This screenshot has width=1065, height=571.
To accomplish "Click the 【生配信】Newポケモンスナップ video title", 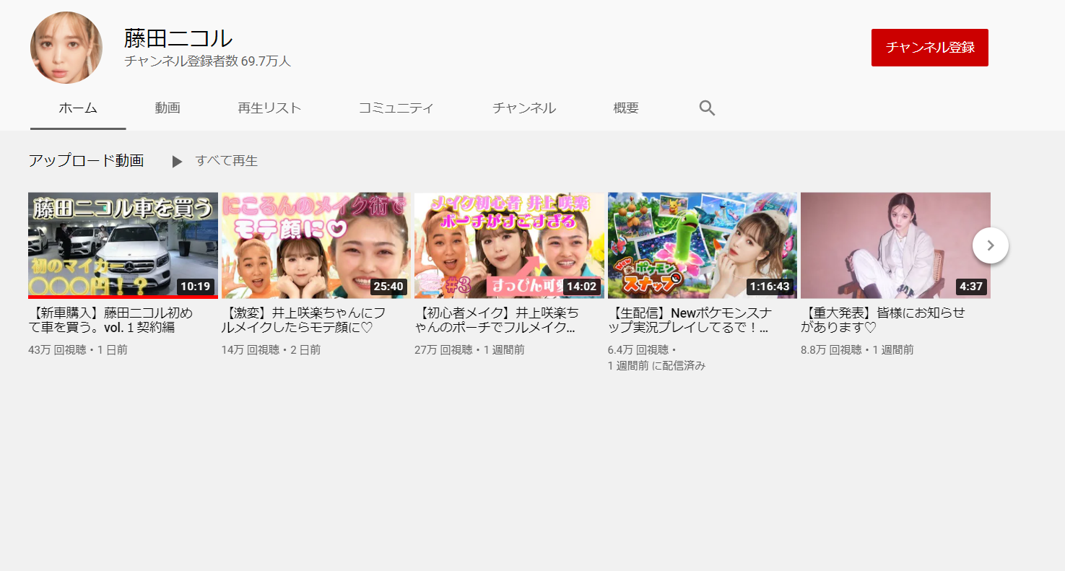I will pyautogui.click(x=690, y=320).
